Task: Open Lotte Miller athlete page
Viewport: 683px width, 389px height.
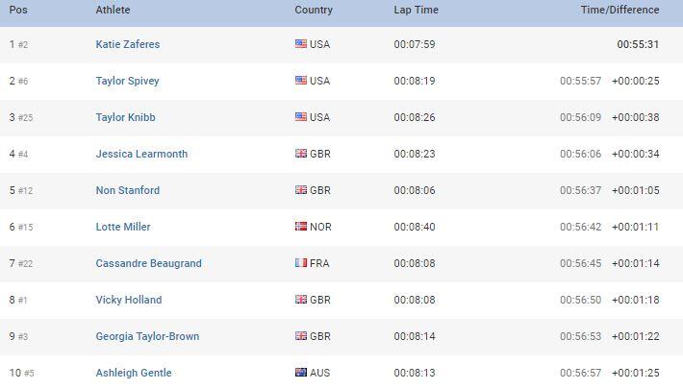Action: point(123,227)
